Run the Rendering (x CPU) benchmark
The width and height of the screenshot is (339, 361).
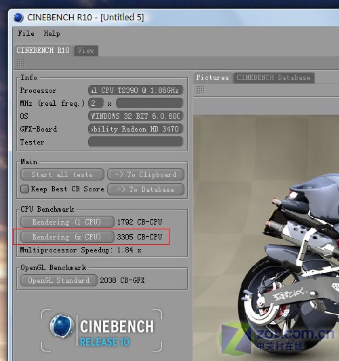coord(67,237)
